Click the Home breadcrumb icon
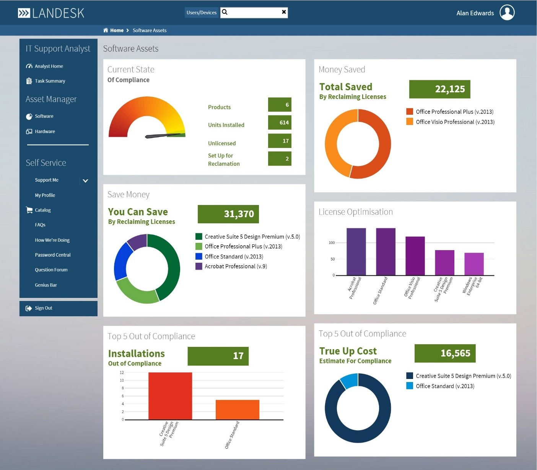 coord(106,30)
